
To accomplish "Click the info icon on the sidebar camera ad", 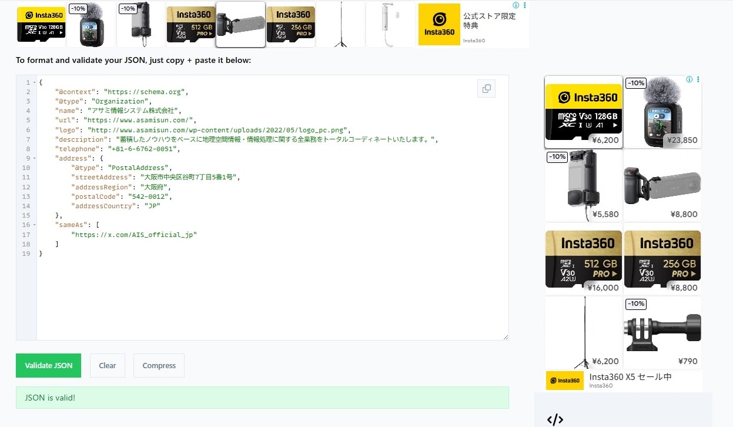I will point(690,79).
